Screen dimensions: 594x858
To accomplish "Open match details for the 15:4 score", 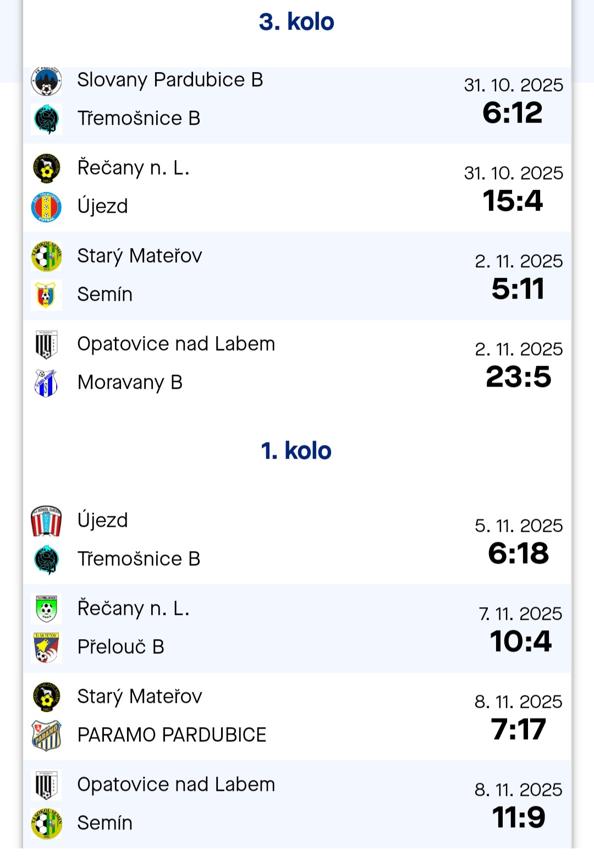I will [x=513, y=201].
